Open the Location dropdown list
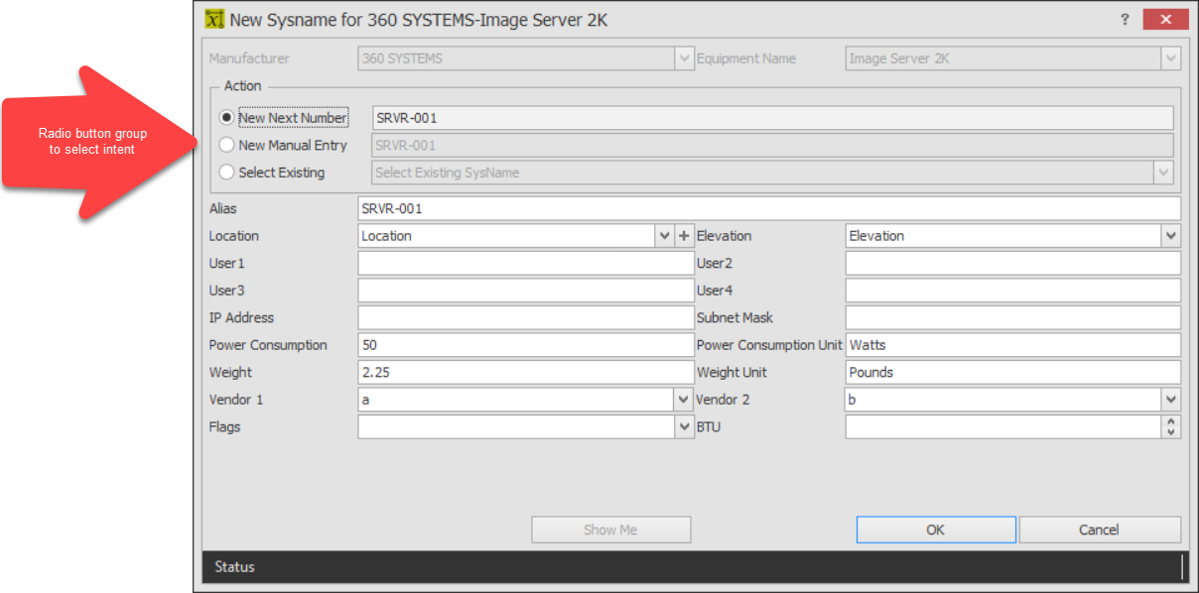 664,236
